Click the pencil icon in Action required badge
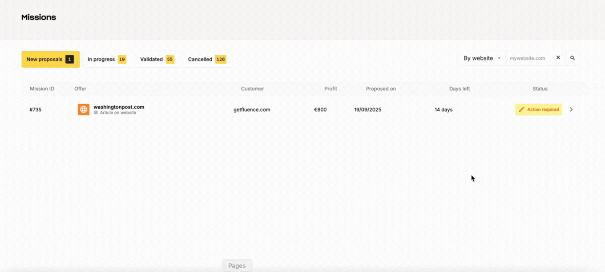 tap(521, 110)
